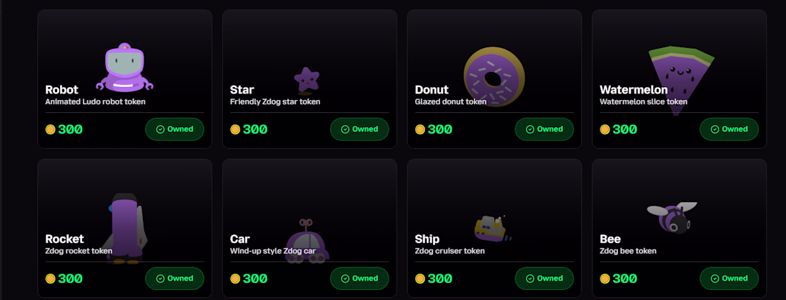
Task: Click the wind-up Car token image
Action: pyautogui.click(x=307, y=243)
